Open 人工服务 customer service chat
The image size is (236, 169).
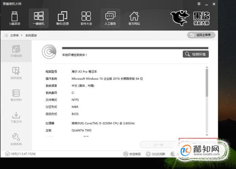pos(110,18)
